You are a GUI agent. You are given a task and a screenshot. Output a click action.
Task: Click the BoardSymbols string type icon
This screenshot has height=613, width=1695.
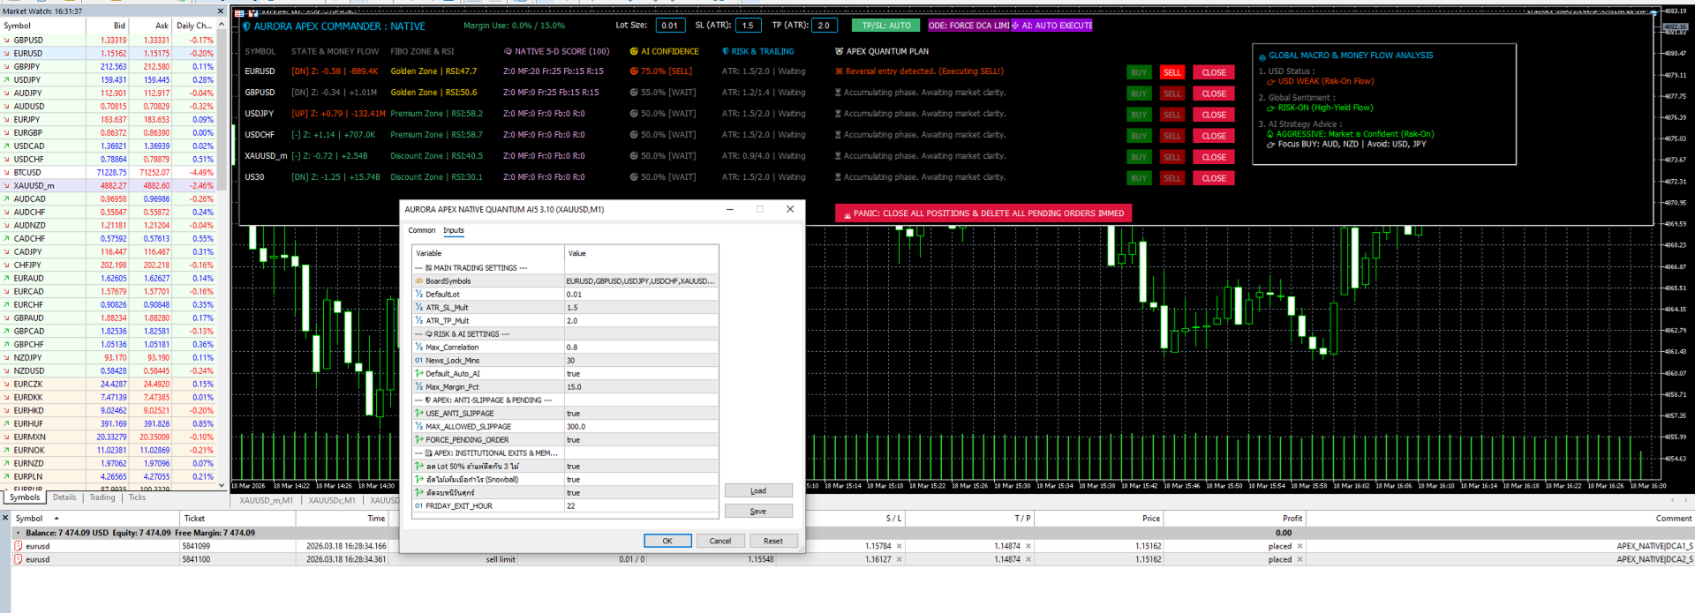(x=419, y=281)
